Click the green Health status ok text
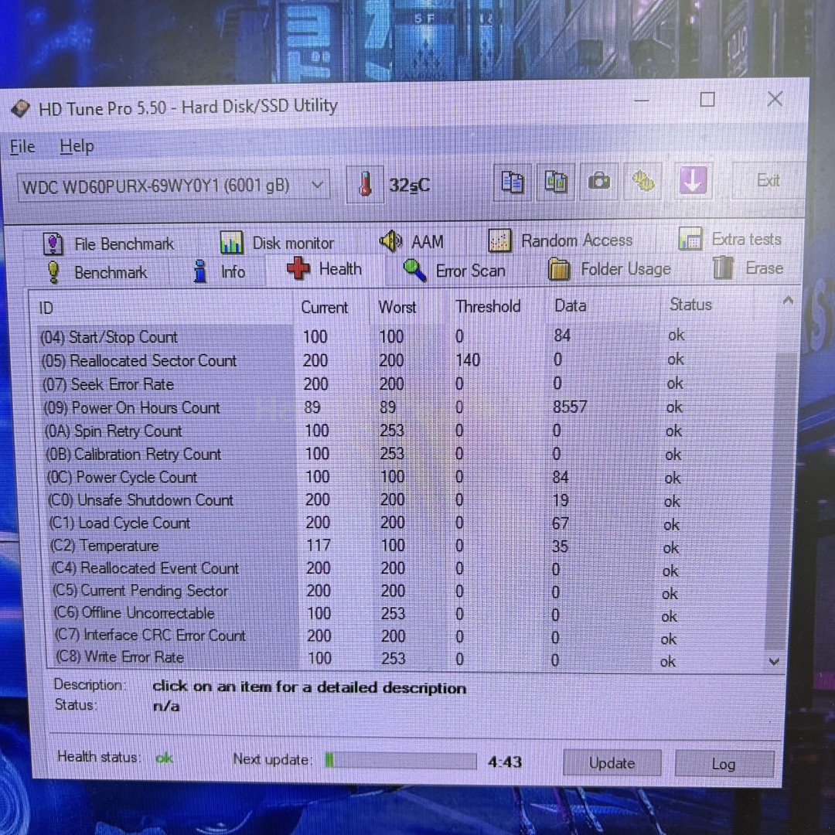 point(164,758)
